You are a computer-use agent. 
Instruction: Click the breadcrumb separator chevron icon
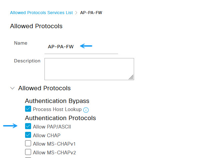click(76, 13)
